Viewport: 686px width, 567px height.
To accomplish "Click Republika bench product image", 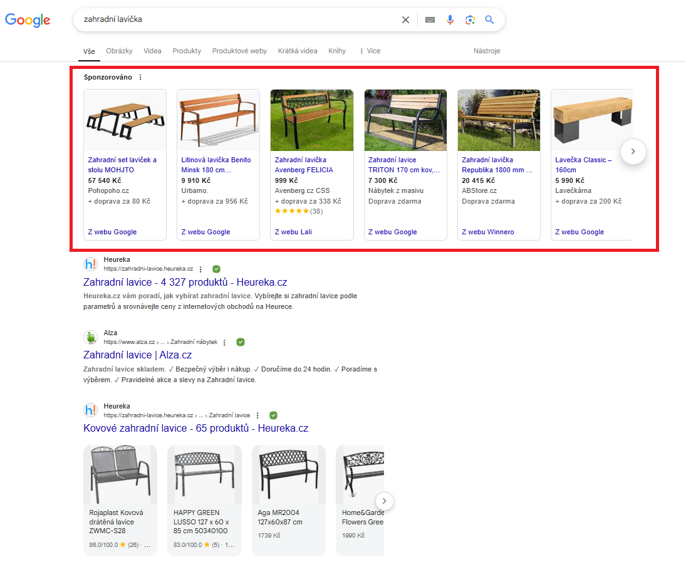I will [x=499, y=120].
